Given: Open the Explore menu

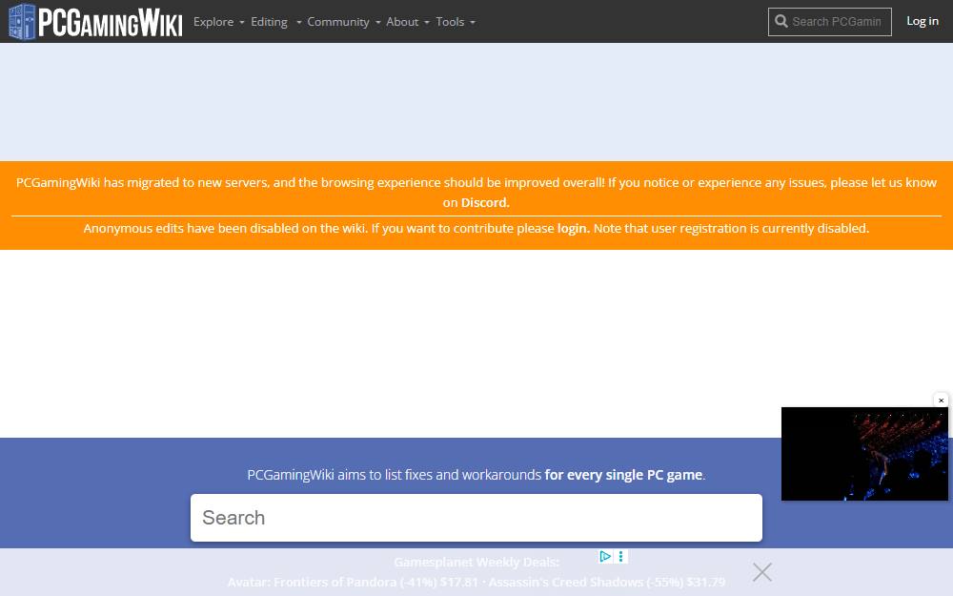Looking at the screenshot, I should pos(219,22).
